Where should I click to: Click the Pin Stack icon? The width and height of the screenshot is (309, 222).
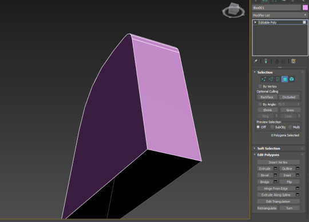click(x=256, y=61)
